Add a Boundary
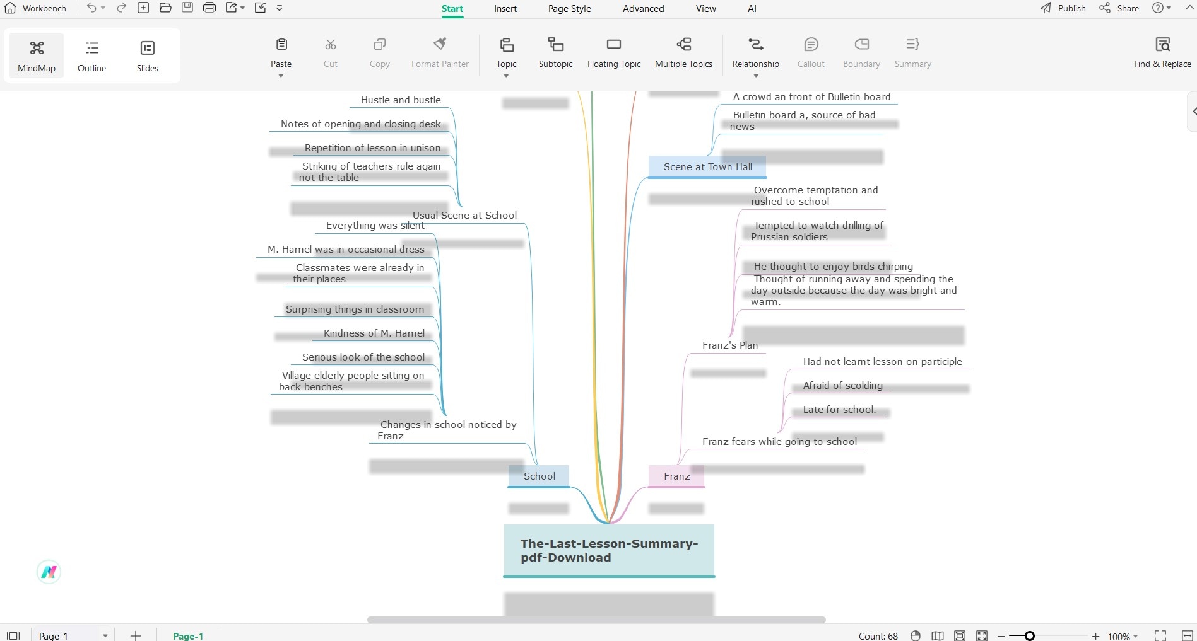Image resolution: width=1197 pixels, height=641 pixels. [862, 53]
